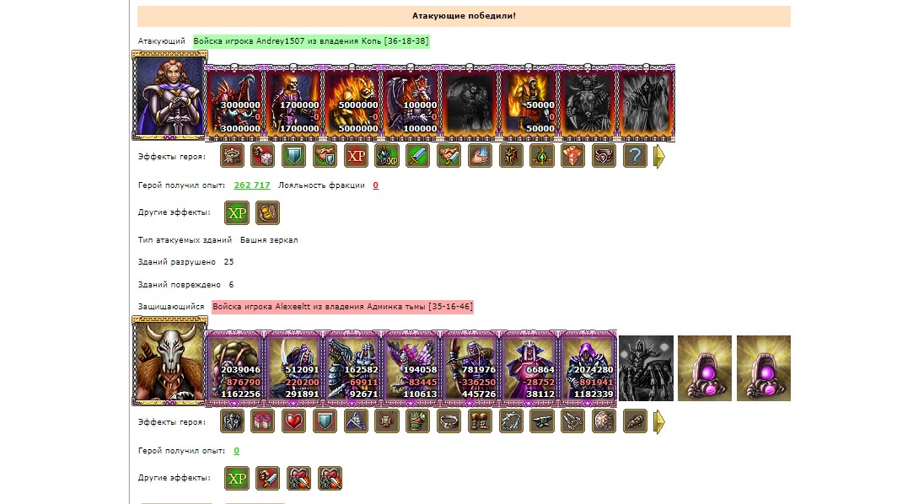
Task: Click the anvil effect icon on defender hero
Action: [x=542, y=421]
